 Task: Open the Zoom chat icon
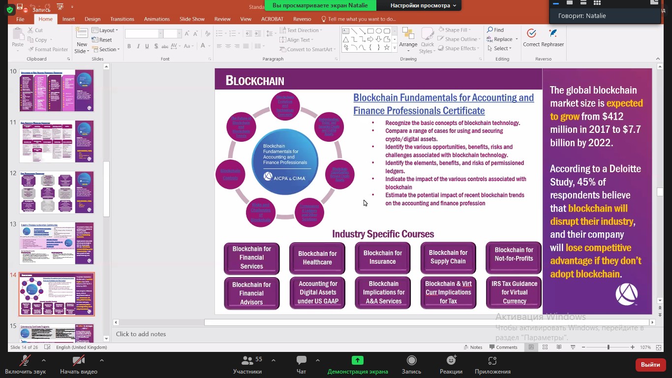pyautogui.click(x=302, y=361)
